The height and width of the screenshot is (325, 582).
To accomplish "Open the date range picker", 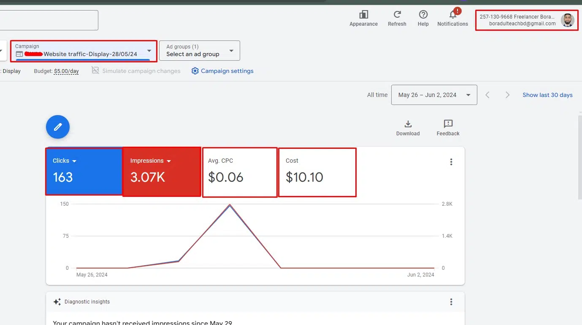I will coord(434,95).
